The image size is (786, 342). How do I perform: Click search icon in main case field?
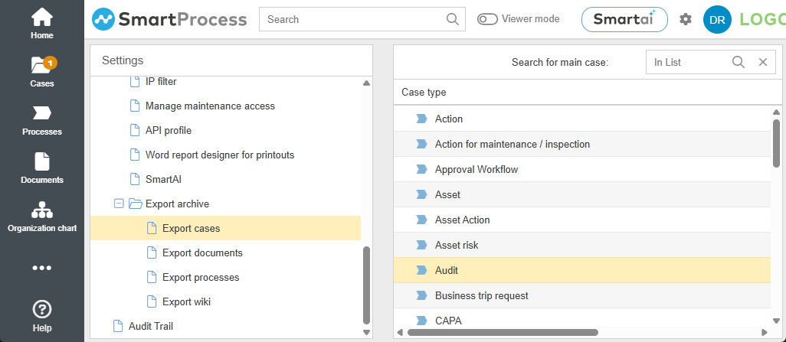pos(738,61)
